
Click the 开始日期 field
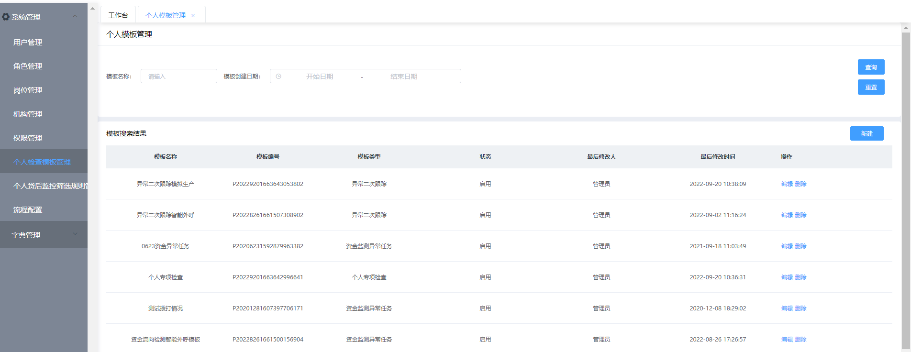(320, 76)
